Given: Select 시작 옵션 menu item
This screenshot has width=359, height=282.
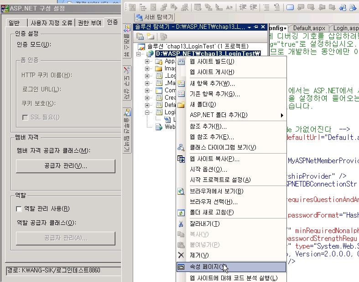Looking at the screenshot, I should [x=231, y=170].
